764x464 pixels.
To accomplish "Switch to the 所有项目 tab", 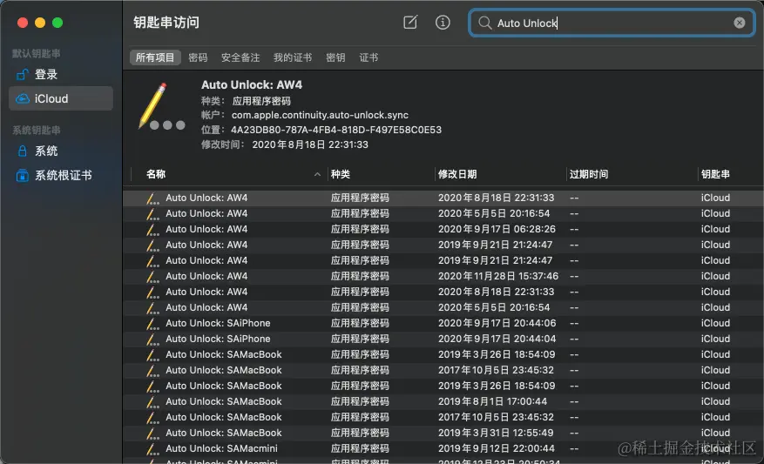I will (x=155, y=57).
